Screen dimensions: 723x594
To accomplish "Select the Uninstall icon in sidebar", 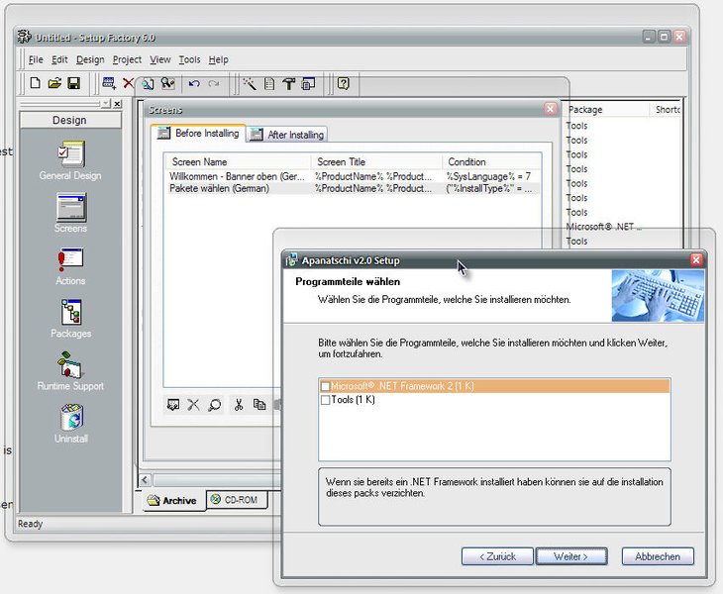I will (x=69, y=418).
